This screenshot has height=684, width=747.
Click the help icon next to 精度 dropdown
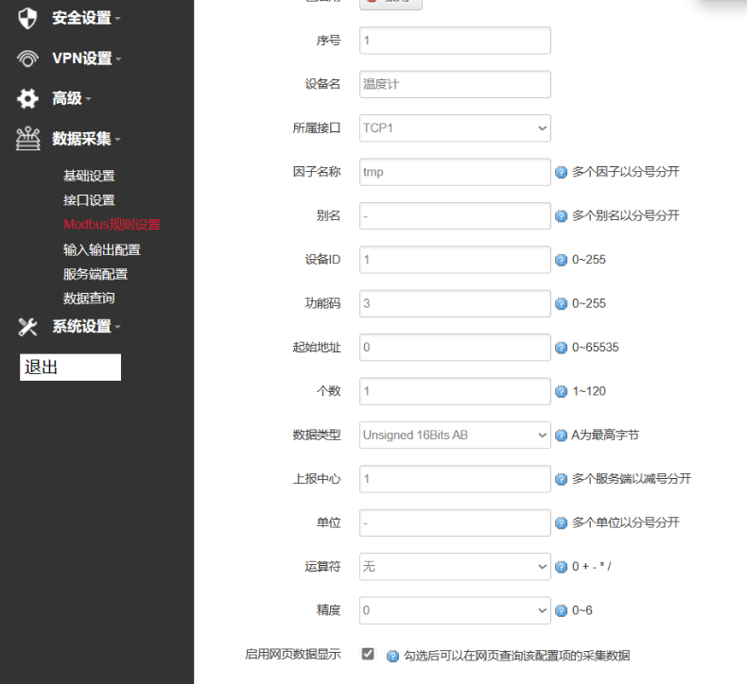(561, 611)
